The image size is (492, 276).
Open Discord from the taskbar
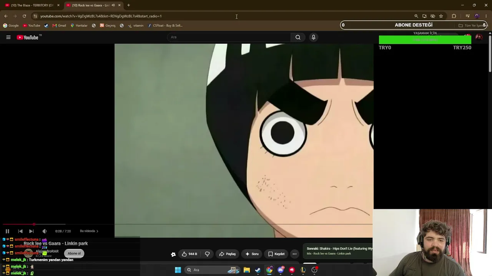pyautogui.click(x=281, y=270)
